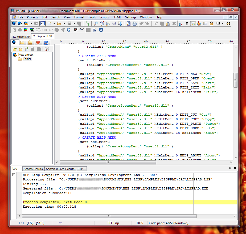Click the add folder to project icon
The image size is (246, 234).
point(14,49)
